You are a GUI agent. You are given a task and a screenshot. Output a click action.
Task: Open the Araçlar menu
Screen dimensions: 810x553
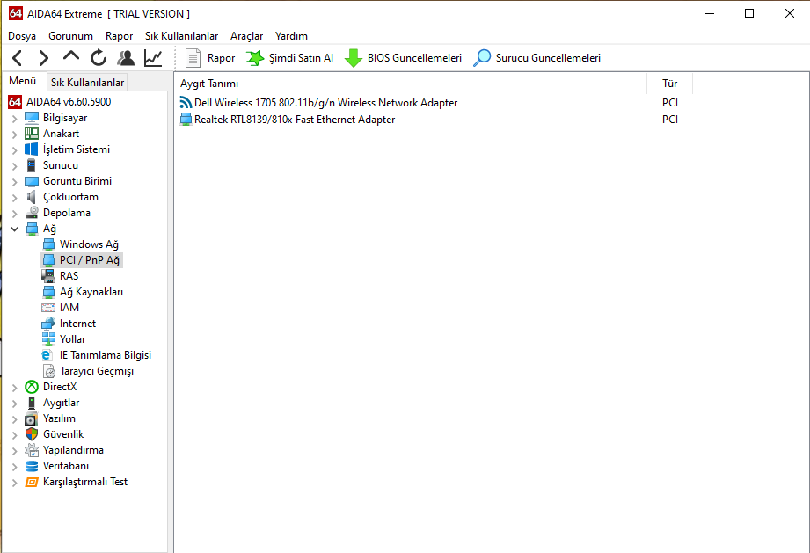pyautogui.click(x=246, y=36)
